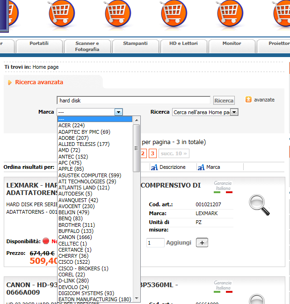Click the Home page breadcrumb link
This screenshot has width=290, height=304.
(x=45, y=67)
